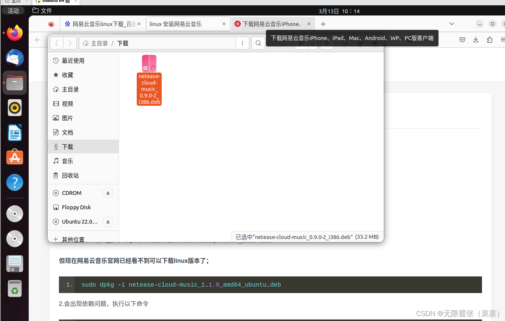Viewport: 505px width, 321px height.
Task: Open 视频 folder in sidebar
Action: coord(83,104)
